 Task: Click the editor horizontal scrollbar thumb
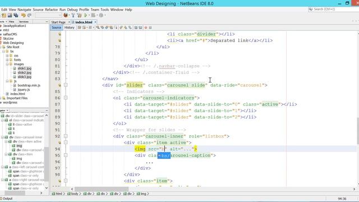click(x=102, y=189)
